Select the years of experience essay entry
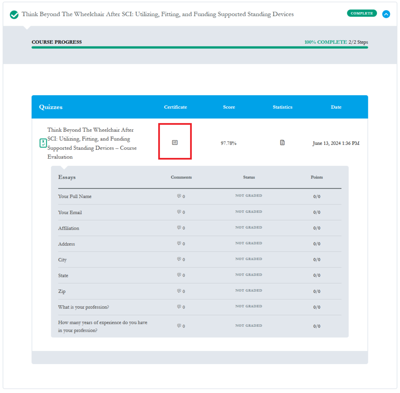Screen dimensions: 400x393 click(102, 326)
